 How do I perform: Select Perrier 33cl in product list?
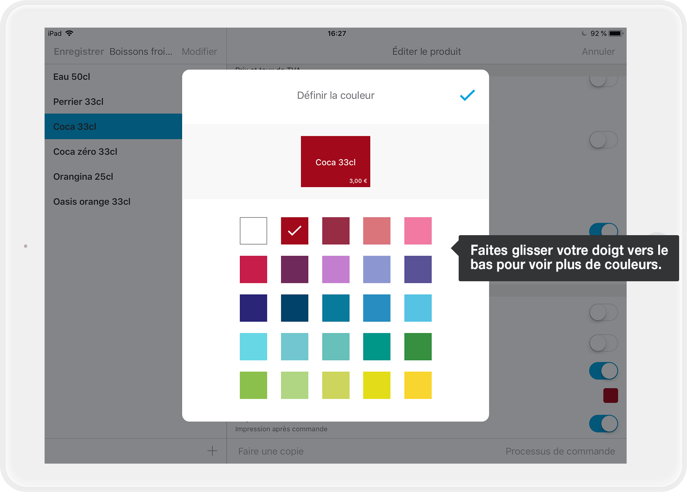pyautogui.click(x=113, y=102)
